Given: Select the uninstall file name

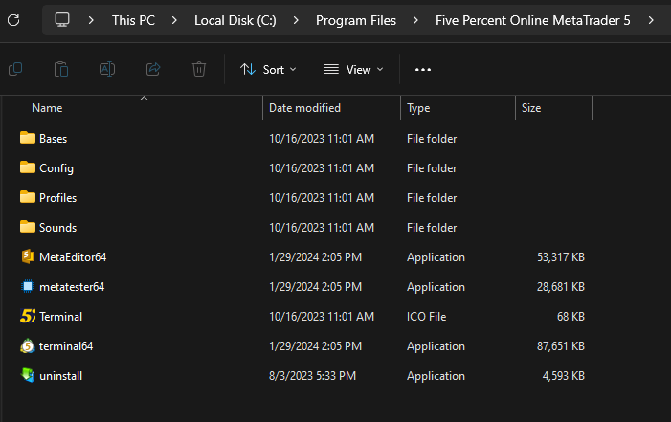Looking at the screenshot, I should (60, 376).
